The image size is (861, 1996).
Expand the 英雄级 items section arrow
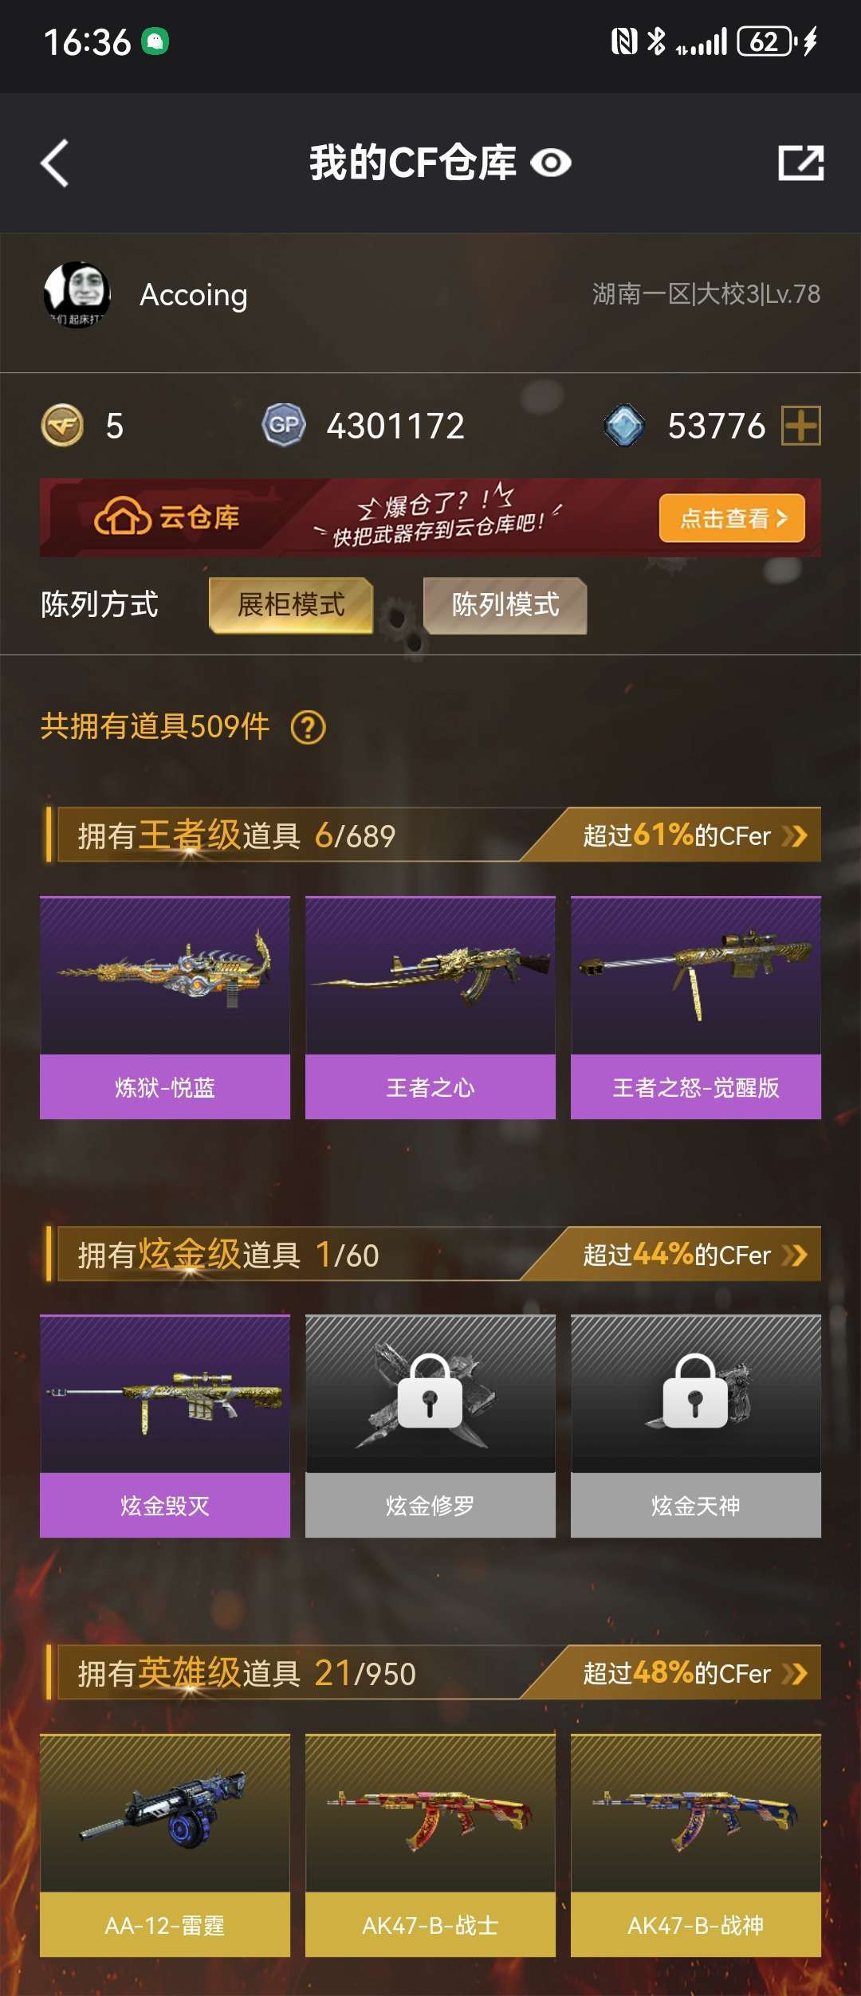coord(795,1673)
